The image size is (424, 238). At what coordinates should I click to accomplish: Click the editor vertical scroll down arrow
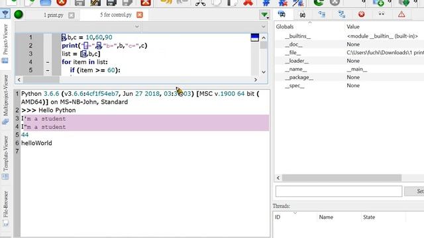coord(264,72)
